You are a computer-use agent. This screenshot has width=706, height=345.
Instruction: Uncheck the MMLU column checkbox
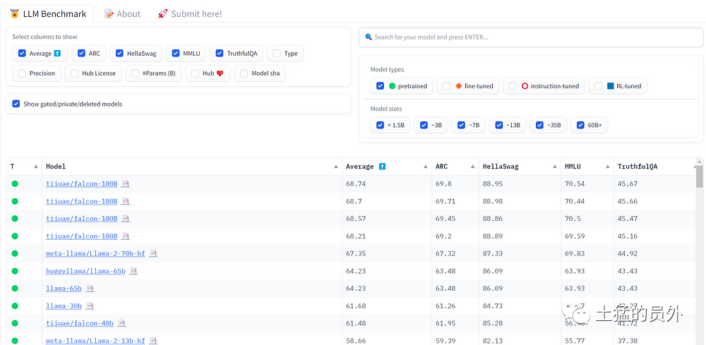coord(176,53)
